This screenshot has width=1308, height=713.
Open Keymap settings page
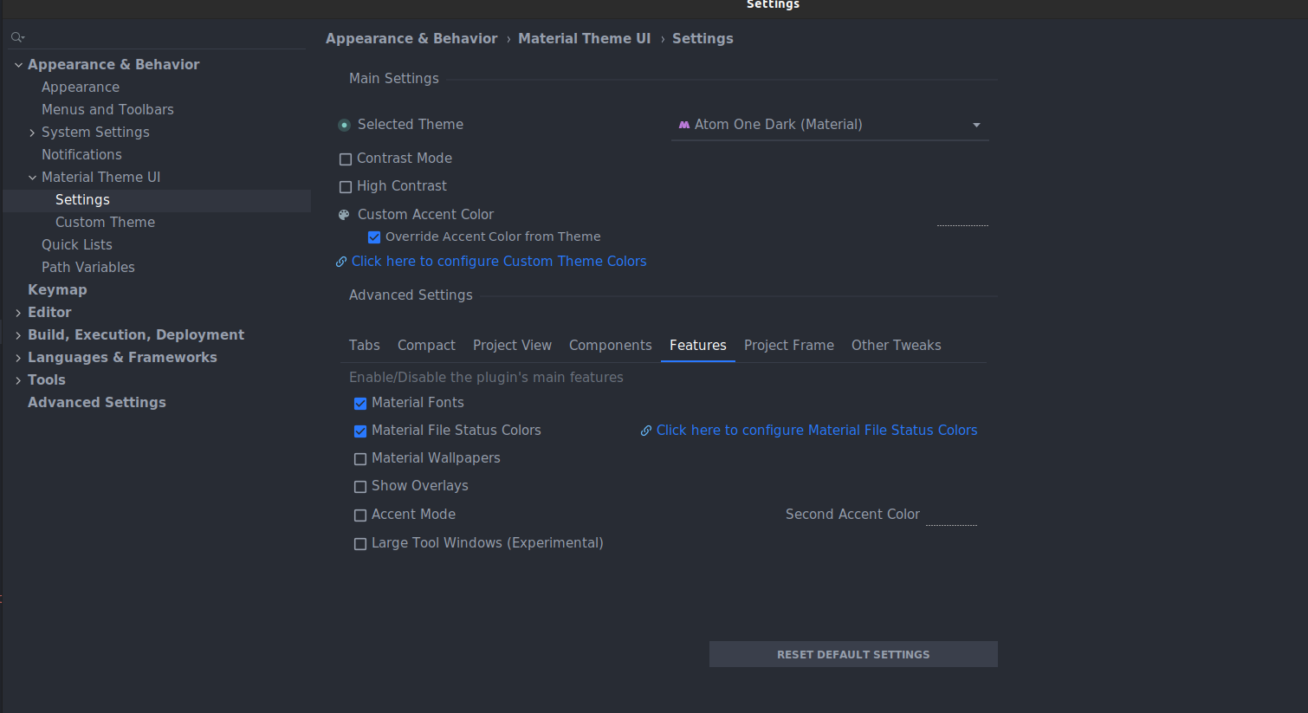tap(57, 289)
